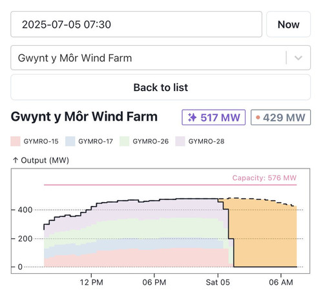The image size is (323, 297).
Task: Click the Now button
Action: [x=288, y=25]
